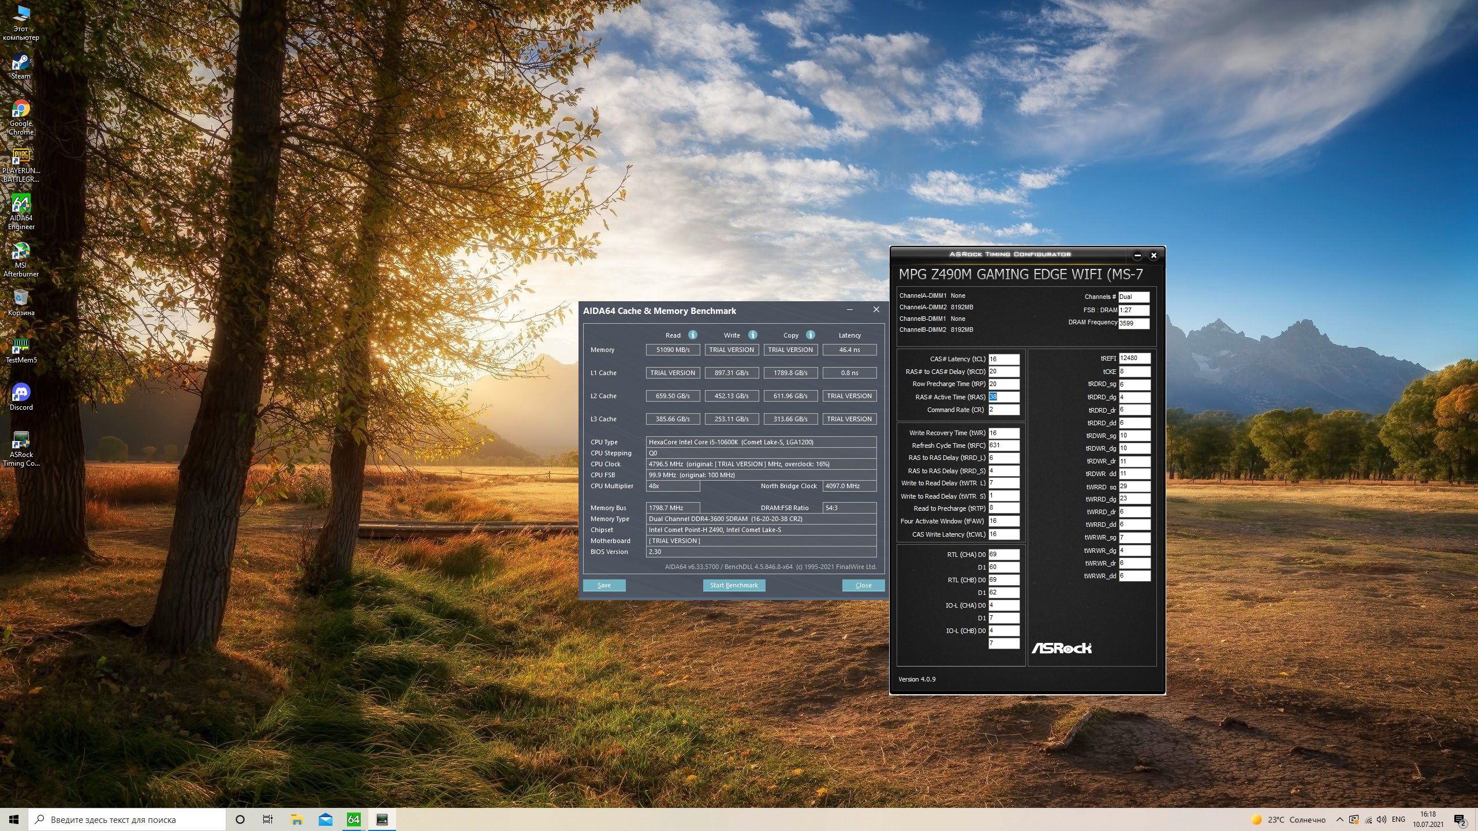This screenshot has width=1478, height=831.
Task: Click the Write info icon in AIDA64
Action: (752, 335)
